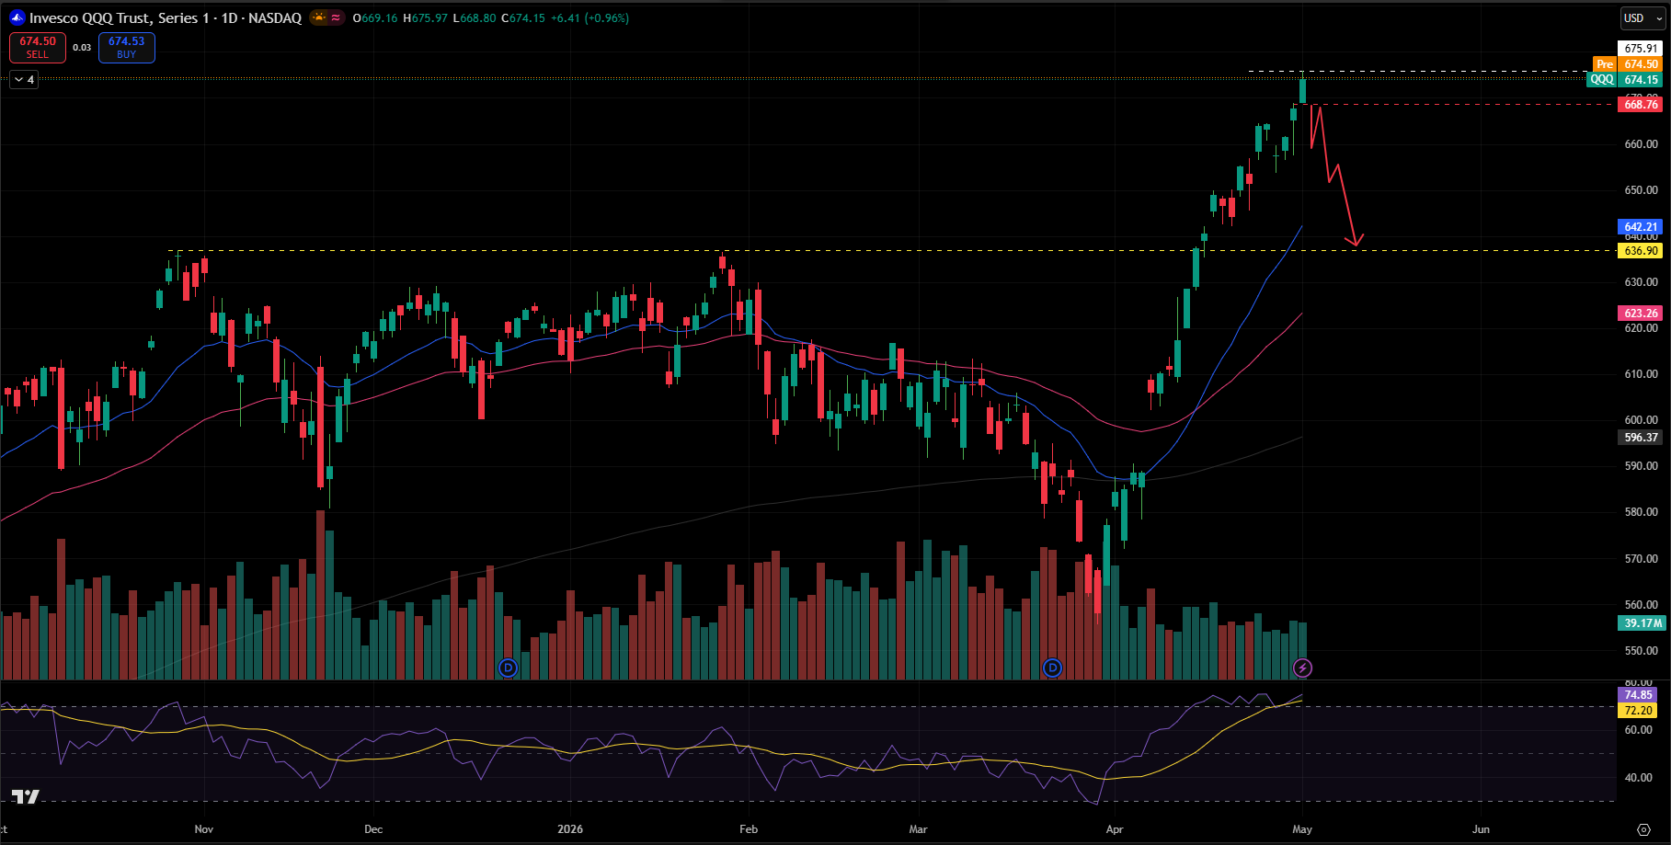Image resolution: width=1671 pixels, height=845 pixels.
Task: Open the dividend 'D' marker in late March
Action: tap(1052, 668)
